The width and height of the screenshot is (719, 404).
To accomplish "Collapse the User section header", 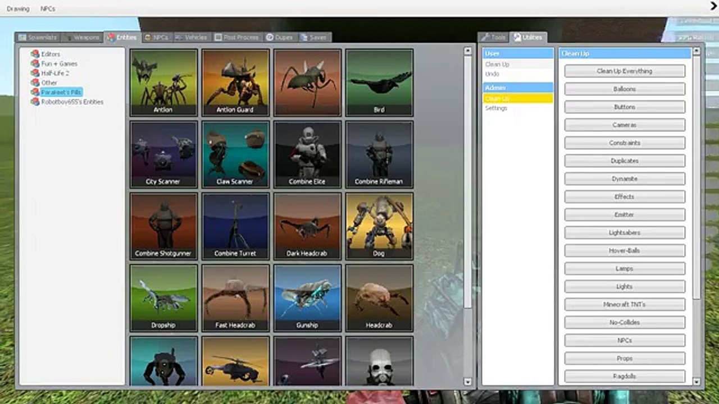I will pyautogui.click(x=518, y=54).
